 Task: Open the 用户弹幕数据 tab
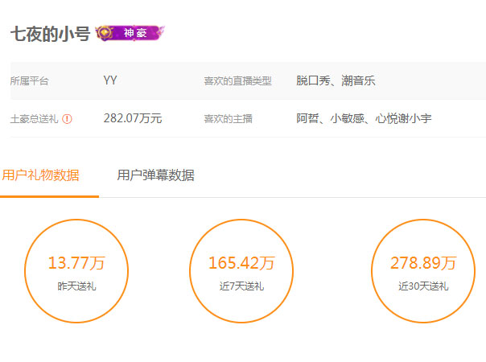coord(155,175)
